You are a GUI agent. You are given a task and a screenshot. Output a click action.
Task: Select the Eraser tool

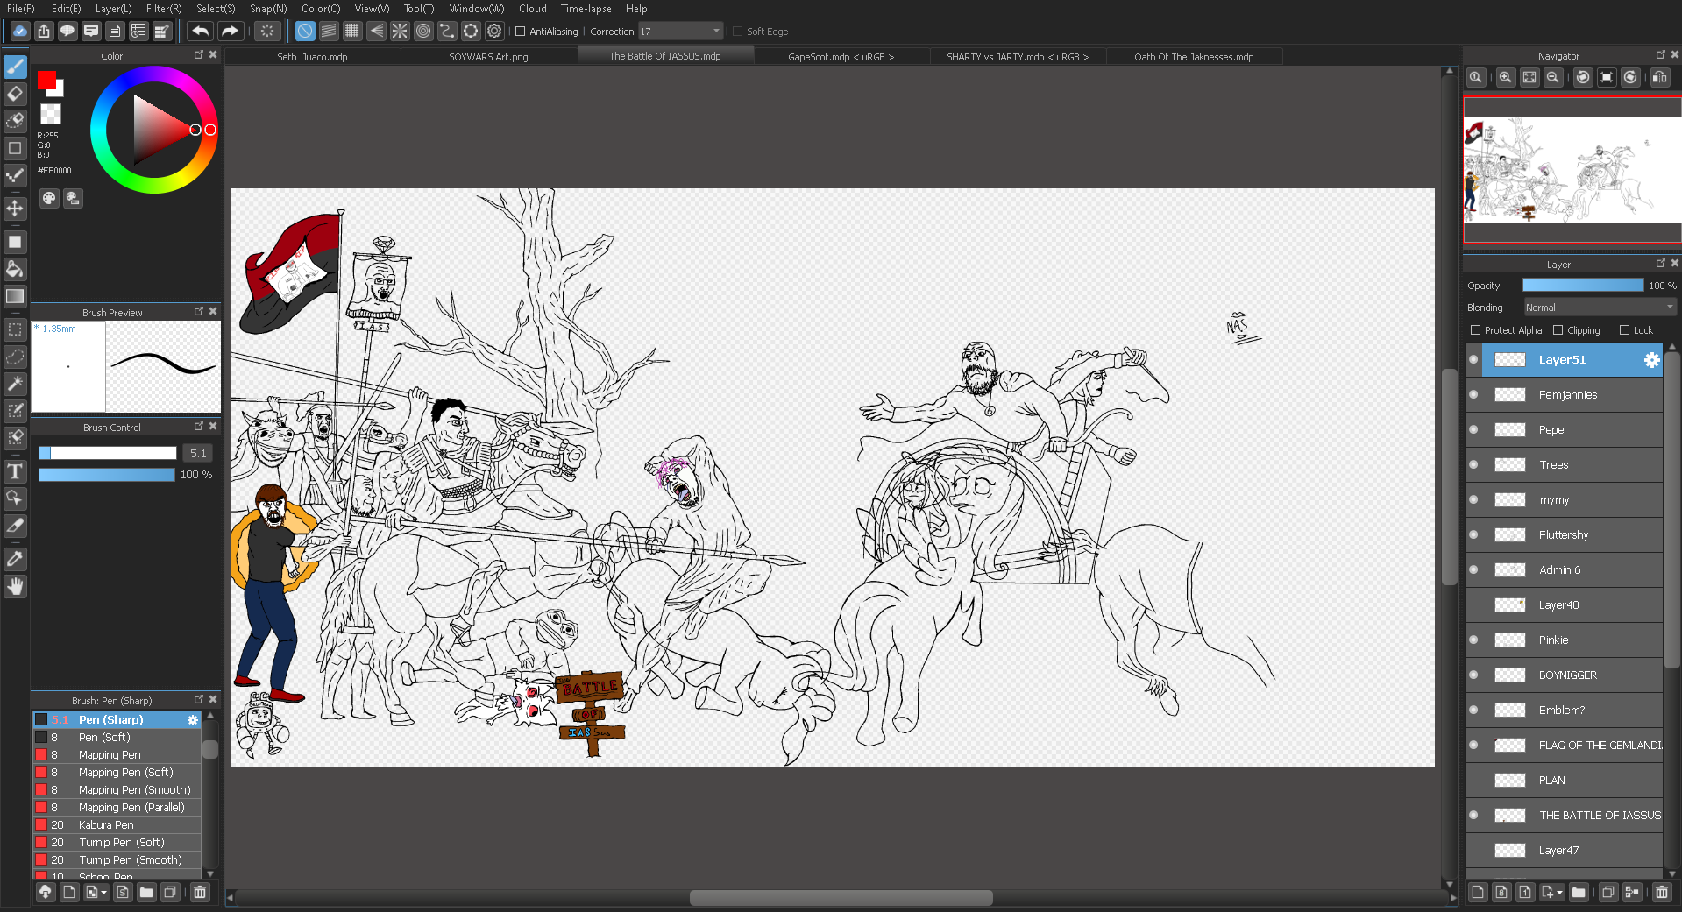pyautogui.click(x=15, y=94)
